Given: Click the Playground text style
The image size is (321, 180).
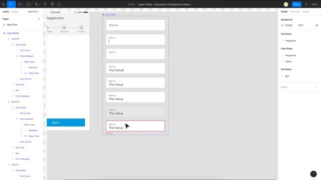Looking at the screenshot, I should tap(290, 40).
